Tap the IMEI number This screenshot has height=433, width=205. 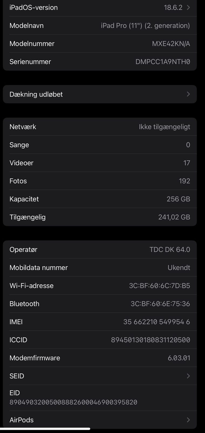(156, 322)
